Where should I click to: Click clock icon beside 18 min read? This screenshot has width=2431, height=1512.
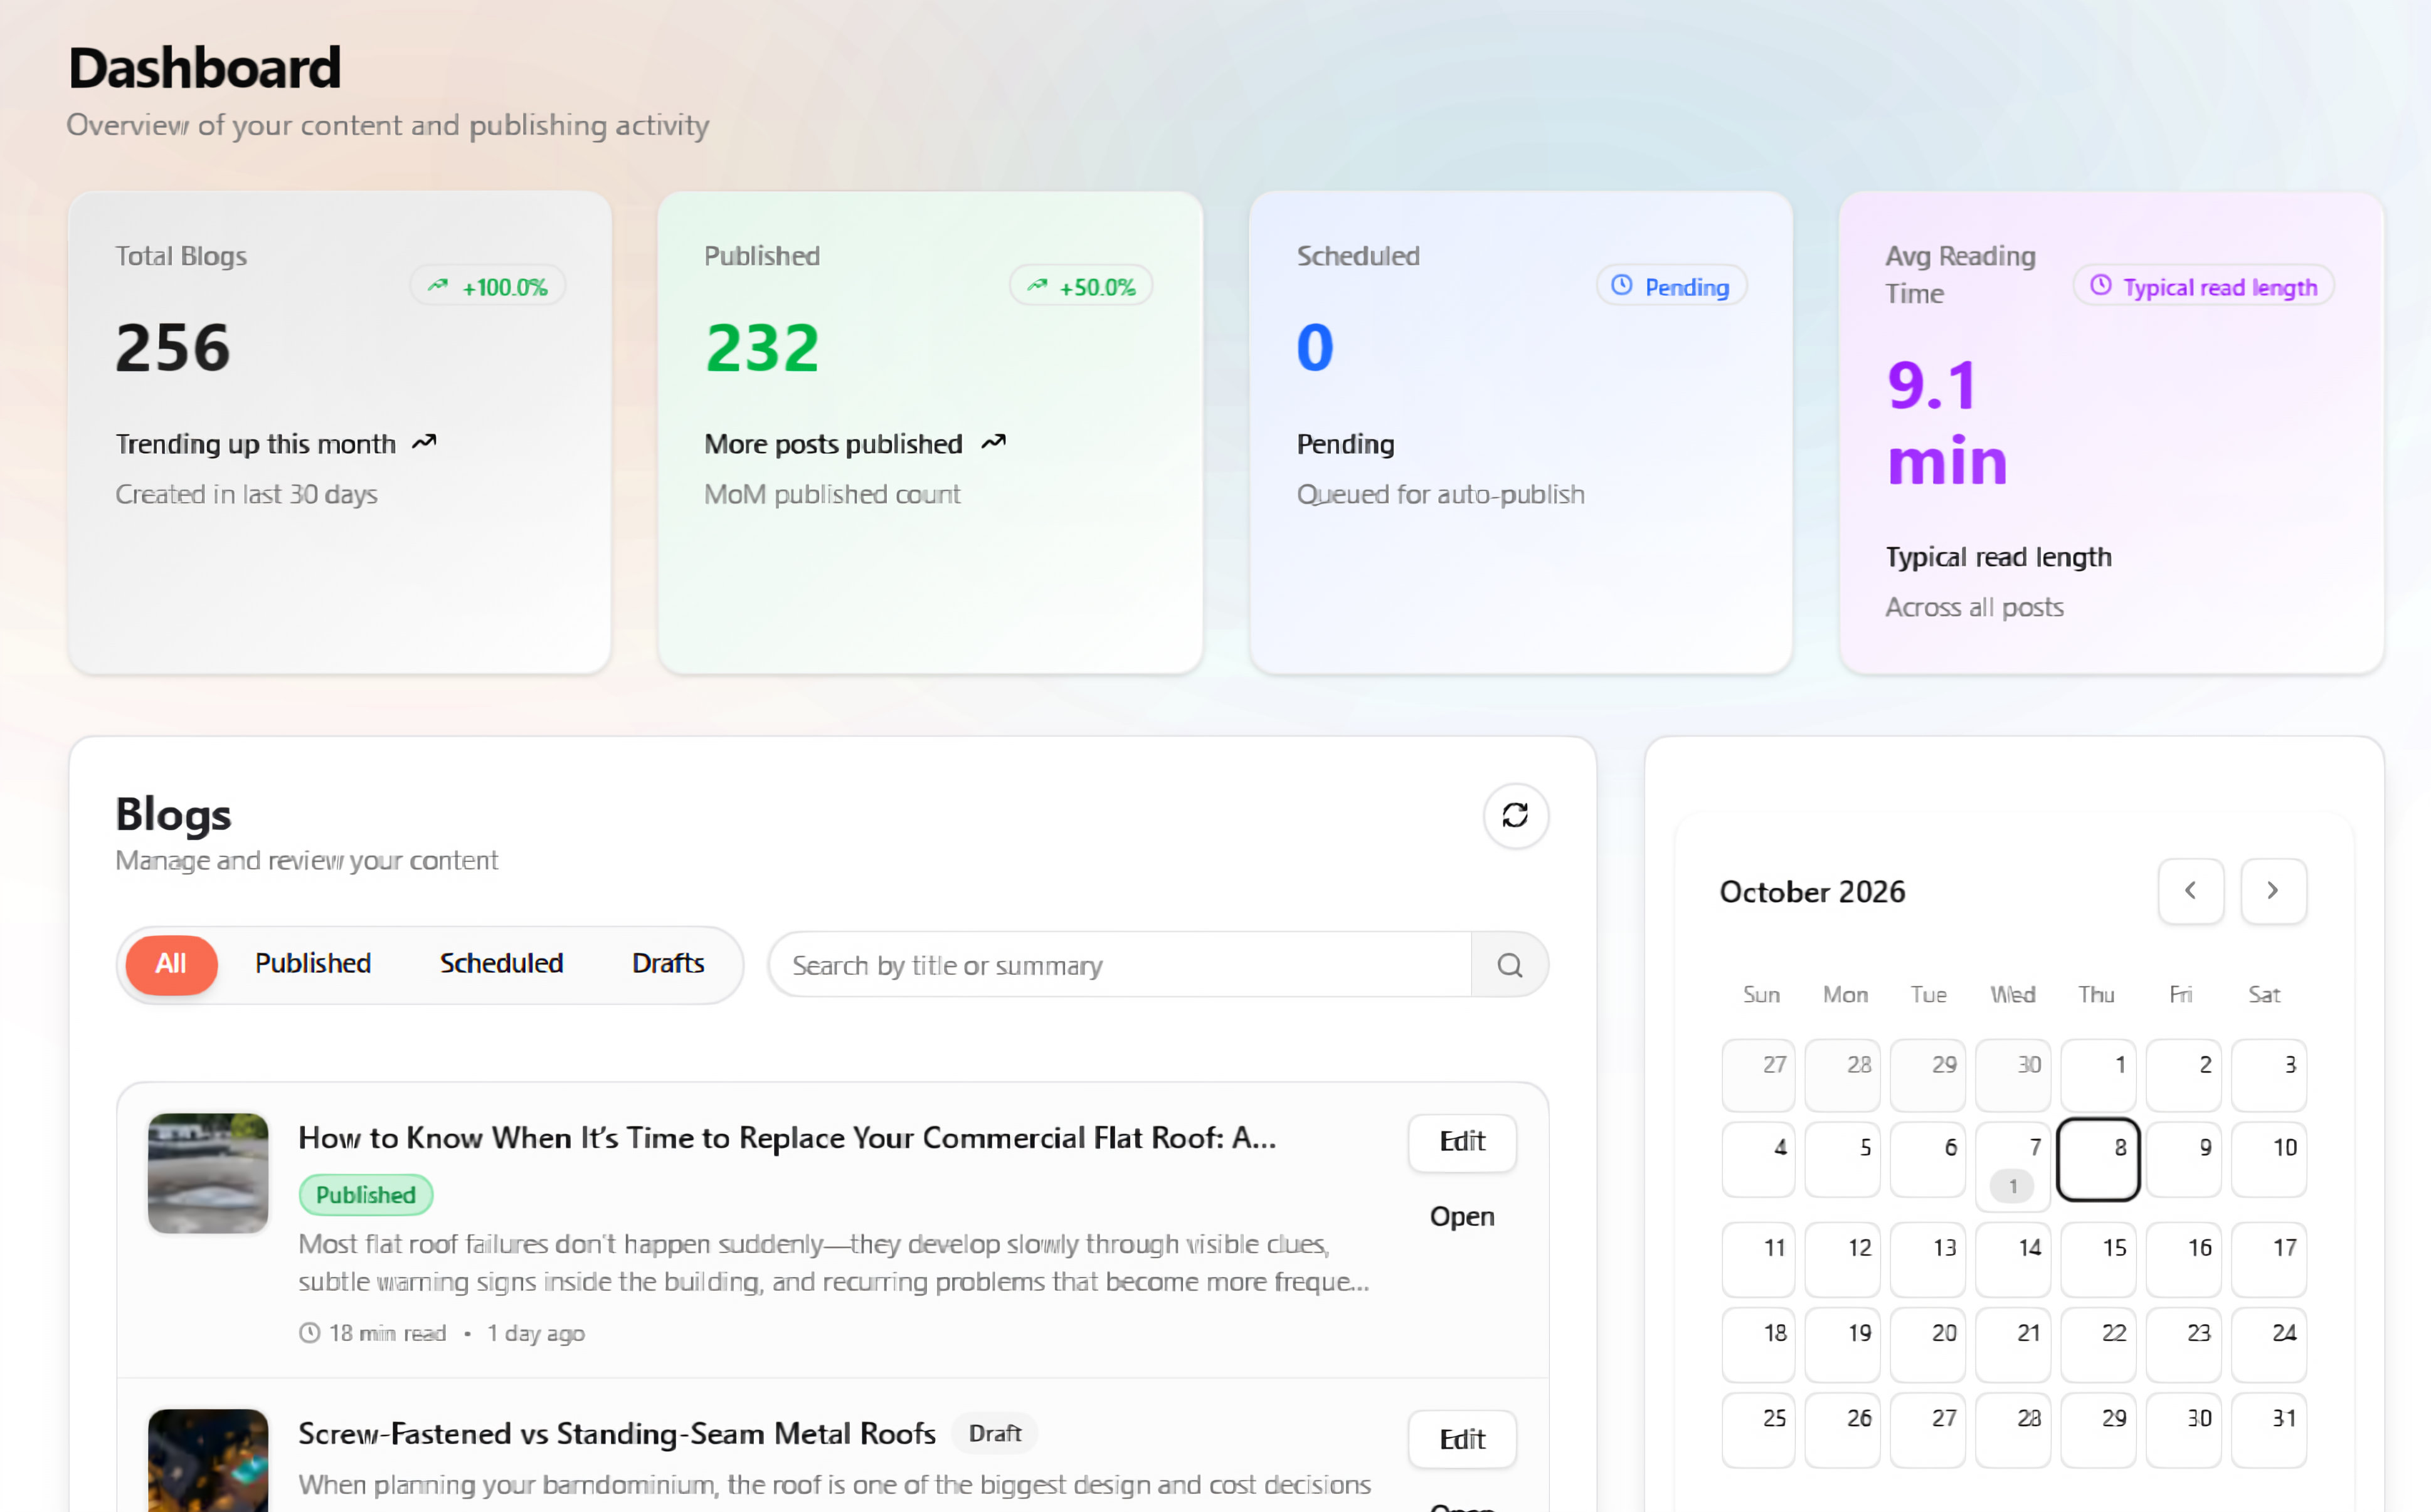309,1333
